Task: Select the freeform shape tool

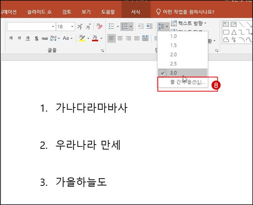Action: click(226, 40)
